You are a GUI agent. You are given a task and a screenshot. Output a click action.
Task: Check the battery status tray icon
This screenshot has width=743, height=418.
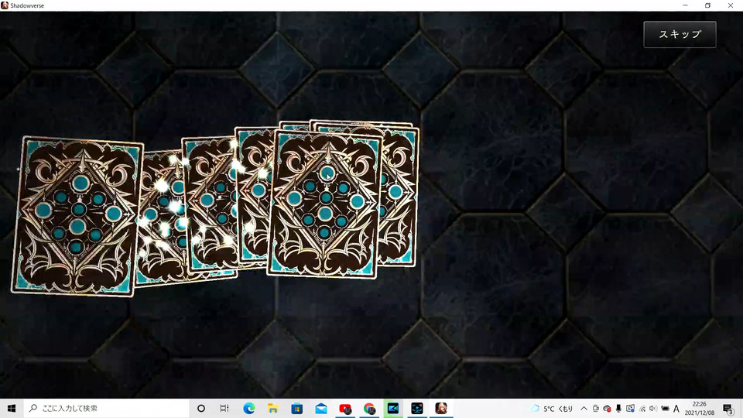click(x=666, y=409)
